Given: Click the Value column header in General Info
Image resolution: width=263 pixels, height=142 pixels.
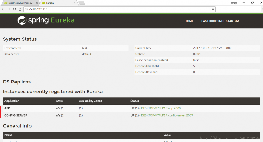Looking at the screenshot, I should tap(167, 135).
